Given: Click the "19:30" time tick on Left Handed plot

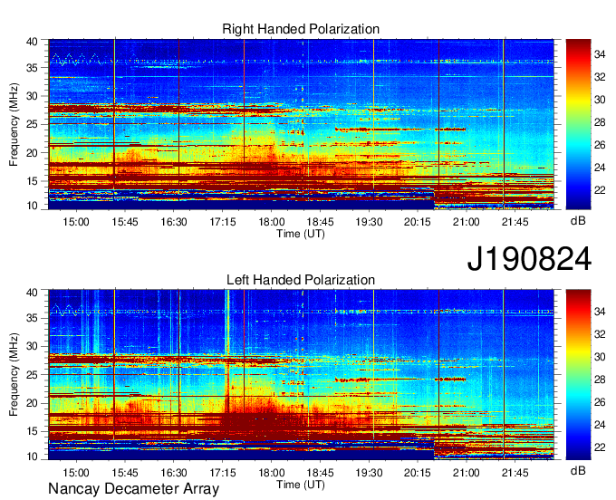Looking at the screenshot, I should [x=369, y=473].
